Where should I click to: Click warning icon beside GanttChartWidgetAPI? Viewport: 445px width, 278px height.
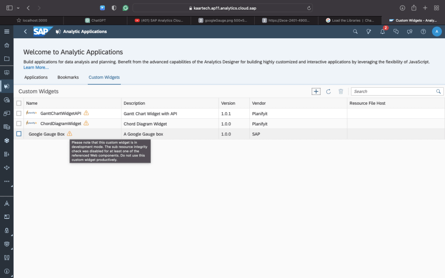tap(86, 113)
